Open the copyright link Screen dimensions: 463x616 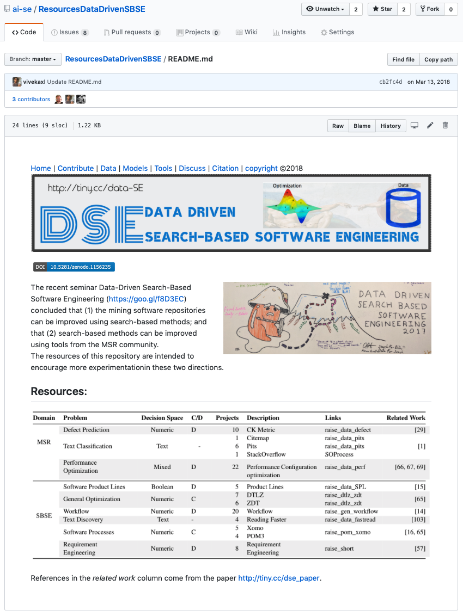coord(261,168)
